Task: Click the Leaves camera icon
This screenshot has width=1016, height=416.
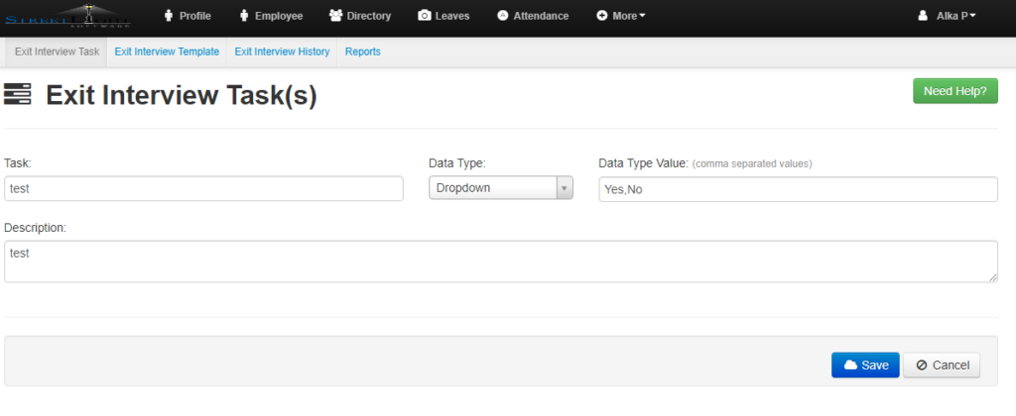Action: (425, 16)
